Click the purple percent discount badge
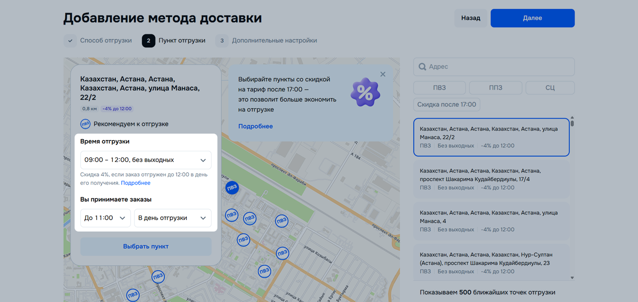638x302 pixels. [x=365, y=92]
